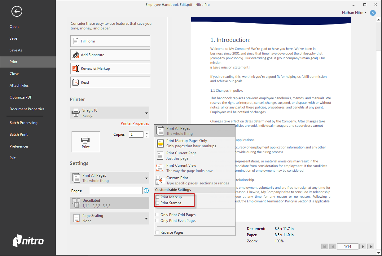Enable the Print Markup checkbox
Image resolution: width=382 pixels, height=256 pixels.
(157, 197)
